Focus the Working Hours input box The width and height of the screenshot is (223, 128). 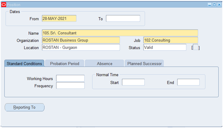pos(70,78)
